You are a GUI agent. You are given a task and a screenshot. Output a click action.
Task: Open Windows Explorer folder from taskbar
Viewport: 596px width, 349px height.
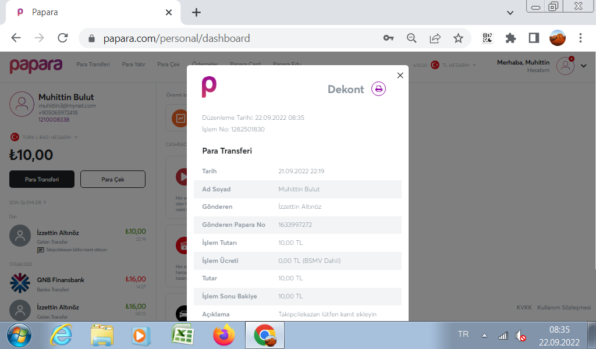pyautogui.click(x=102, y=336)
